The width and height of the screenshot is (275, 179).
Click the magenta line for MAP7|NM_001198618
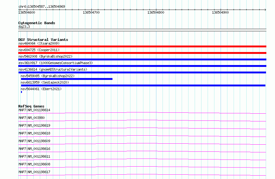(142, 136)
